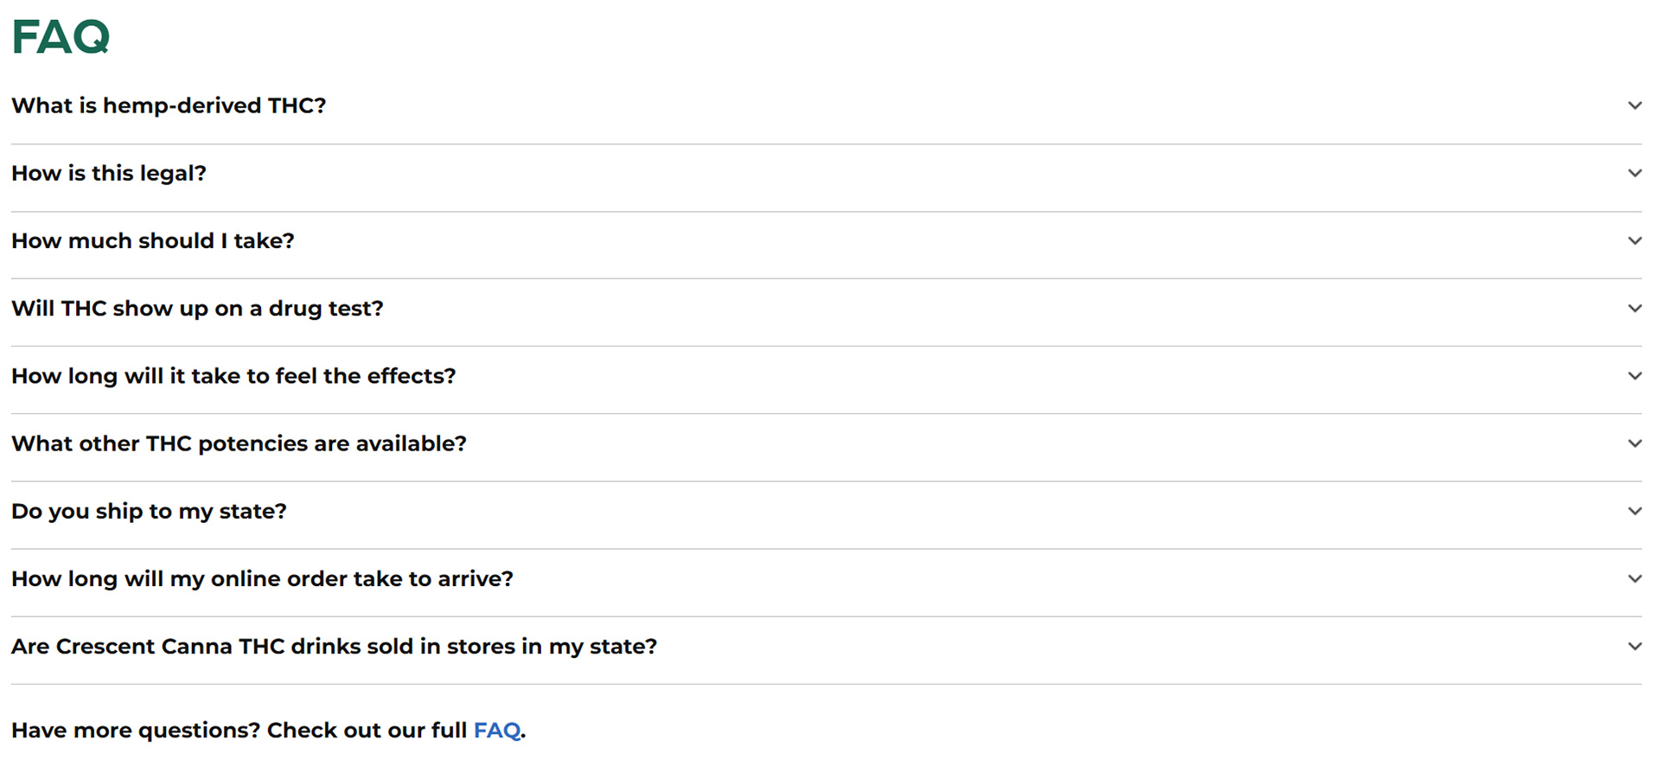Expand "Will THC show up on a drug test?"
1660x759 pixels.
197,309
